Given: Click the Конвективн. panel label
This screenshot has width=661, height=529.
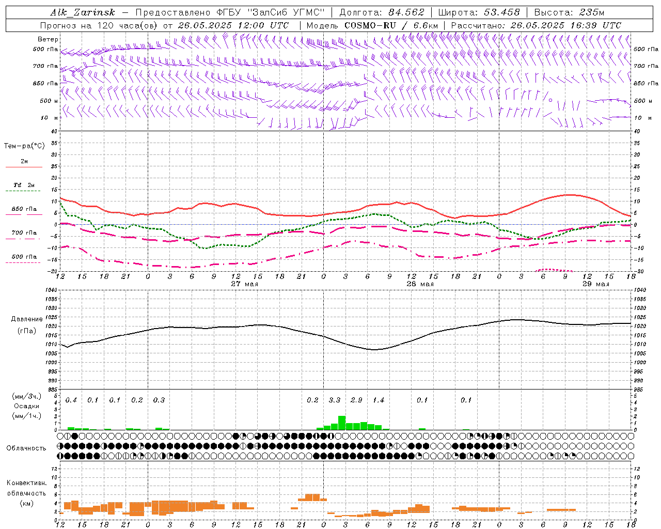Looking at the screenshot, I should [x=26, y=483].
